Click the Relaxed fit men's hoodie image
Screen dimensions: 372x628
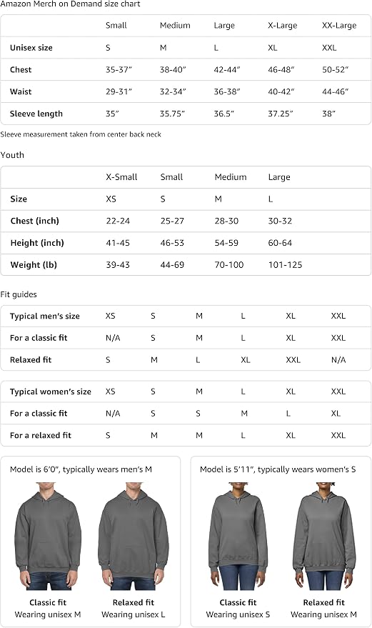click(134, 537)
